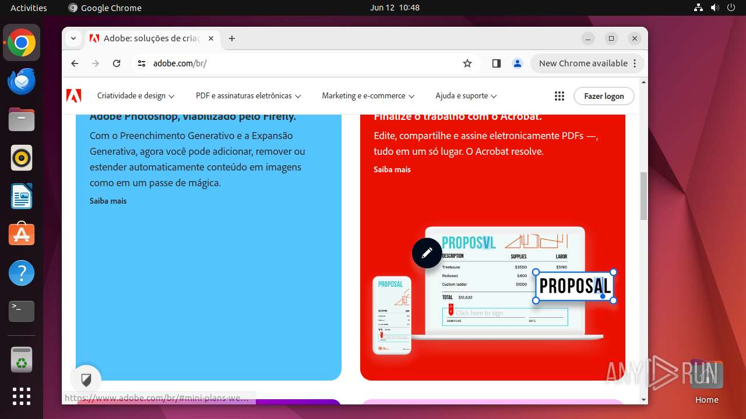Click the Fazer logon button

(x=604, y=96)
